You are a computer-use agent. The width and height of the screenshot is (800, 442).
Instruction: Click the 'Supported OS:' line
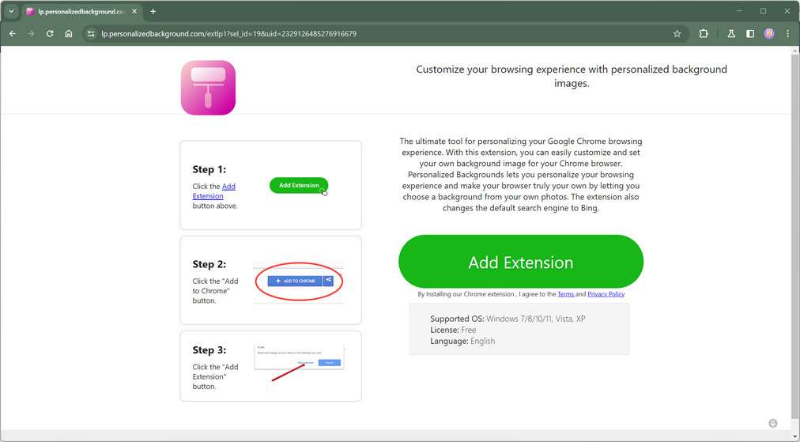click(508, 319)
